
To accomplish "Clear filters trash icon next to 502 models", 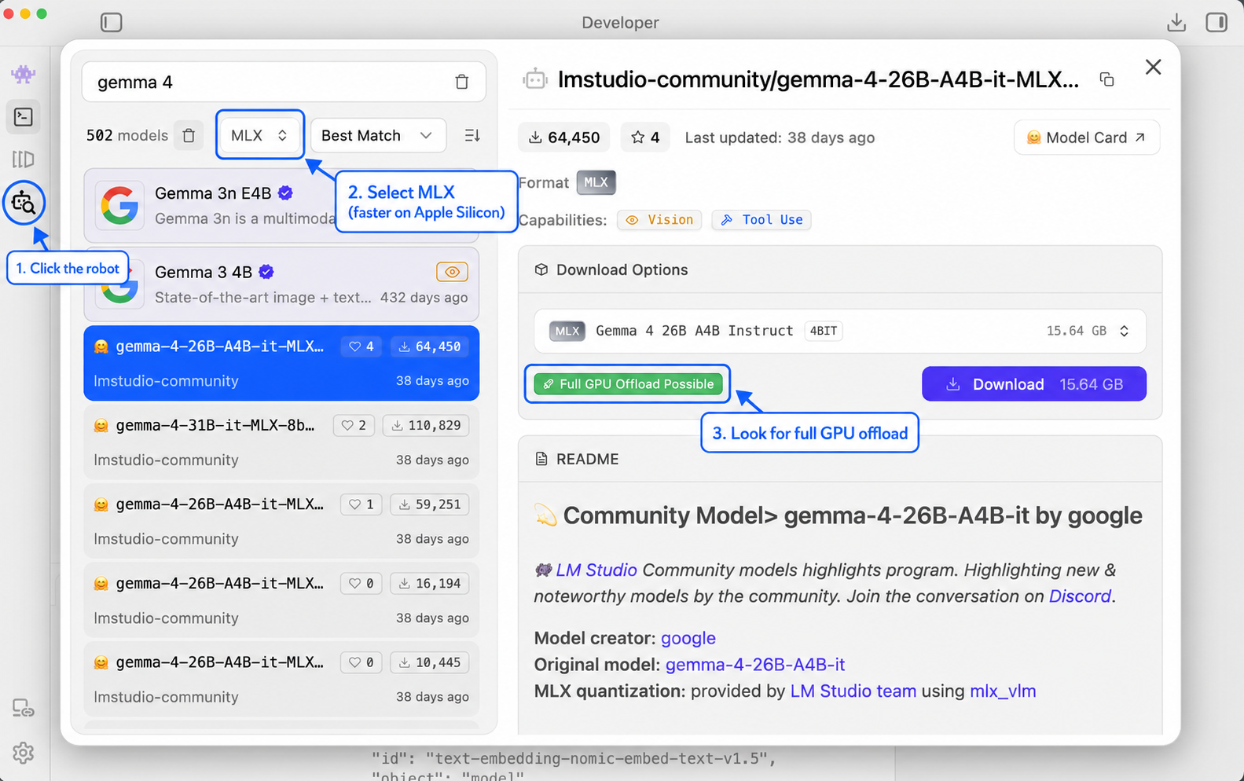I will 189,136.
